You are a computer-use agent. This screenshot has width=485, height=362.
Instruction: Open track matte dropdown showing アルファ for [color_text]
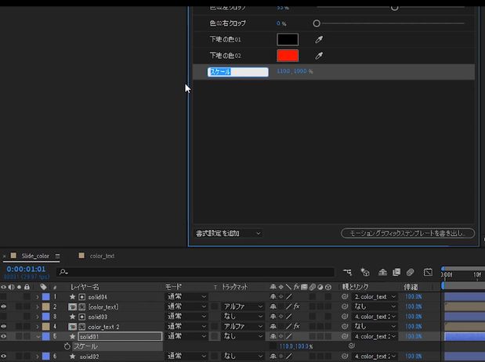pyautogui.click(x=243, y=306)
